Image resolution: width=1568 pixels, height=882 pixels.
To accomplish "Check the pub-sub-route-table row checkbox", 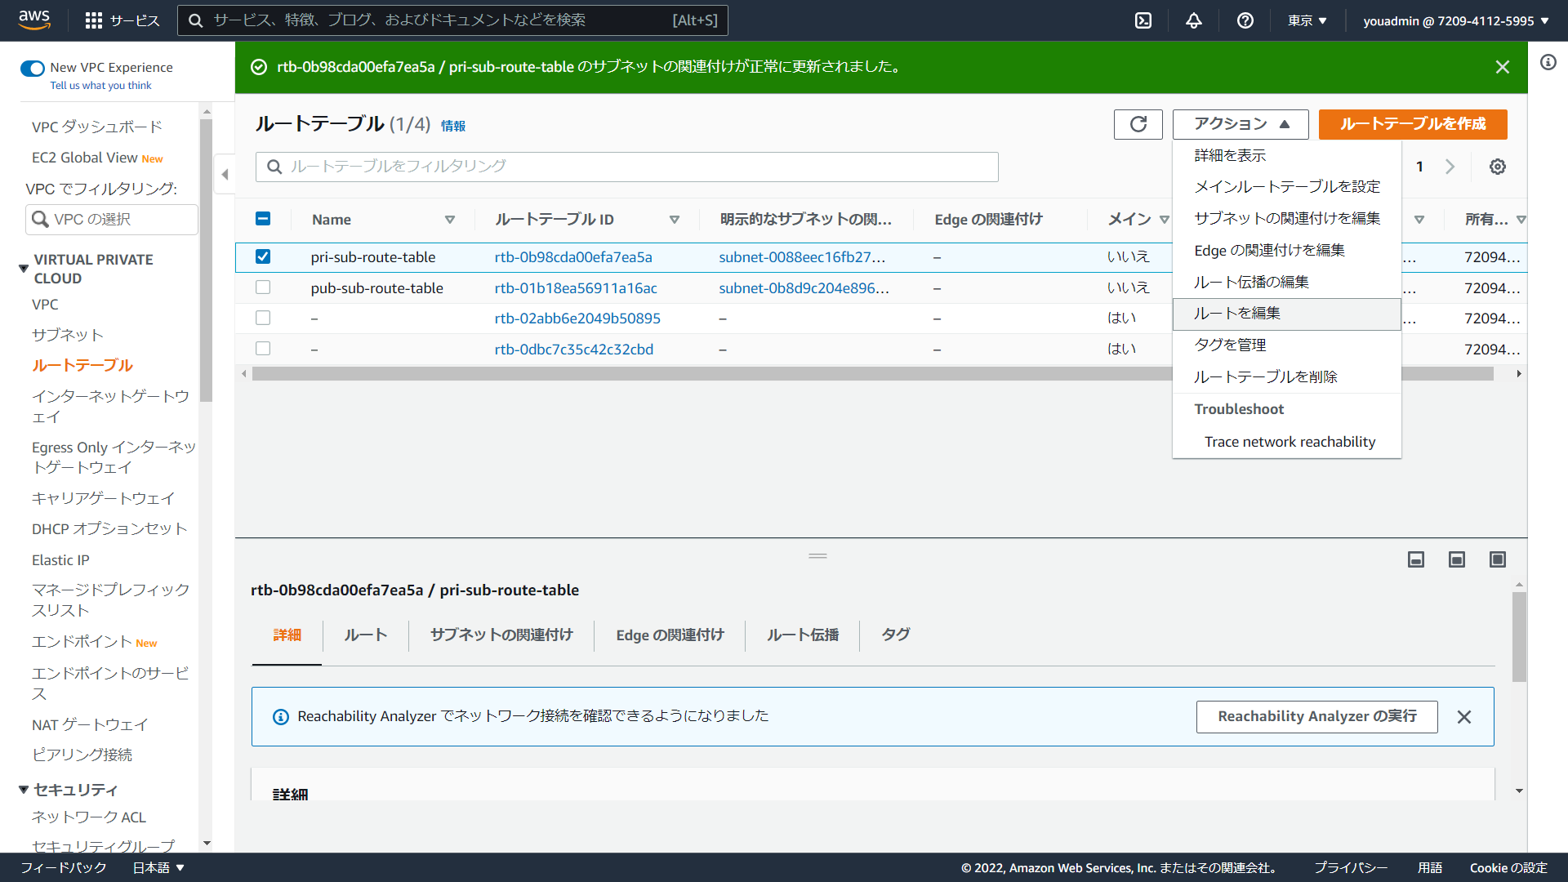I will [263, 287].
